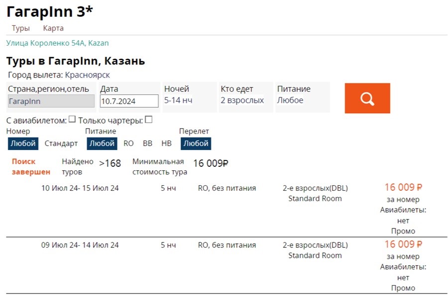Open the 'Питание' Любое dropdown

290,100
